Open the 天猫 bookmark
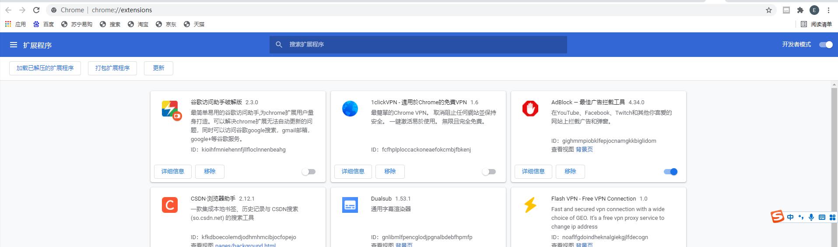Image resolution: width=838 pixels, height=247 pixels. coord(194,24)
